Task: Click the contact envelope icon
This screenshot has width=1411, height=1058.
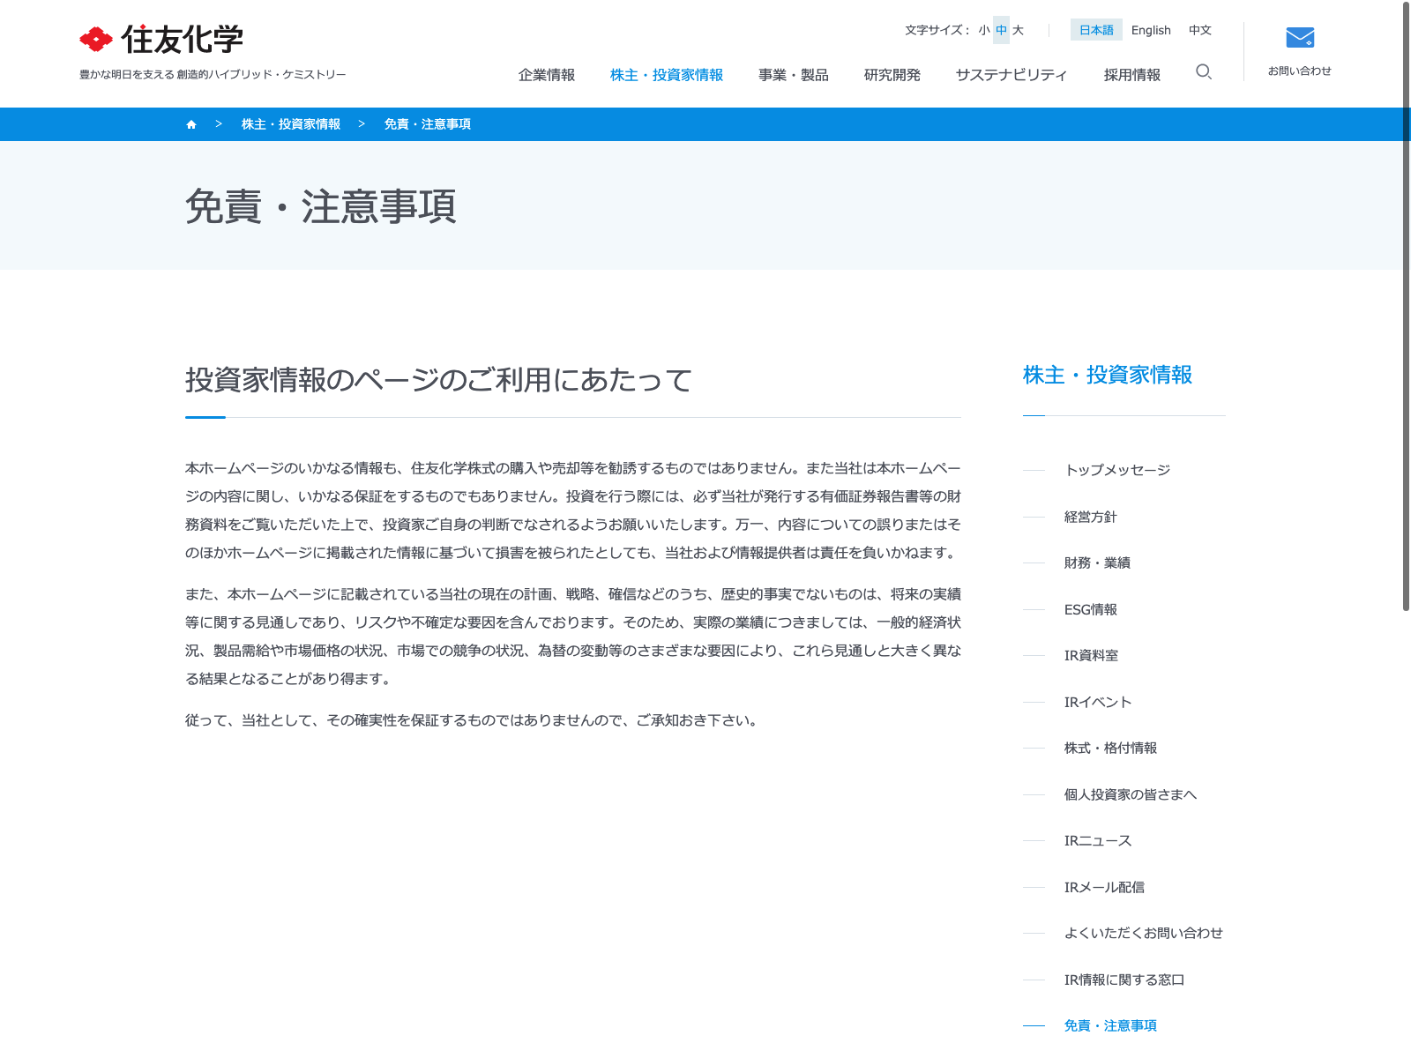Action: (1299, 38)
